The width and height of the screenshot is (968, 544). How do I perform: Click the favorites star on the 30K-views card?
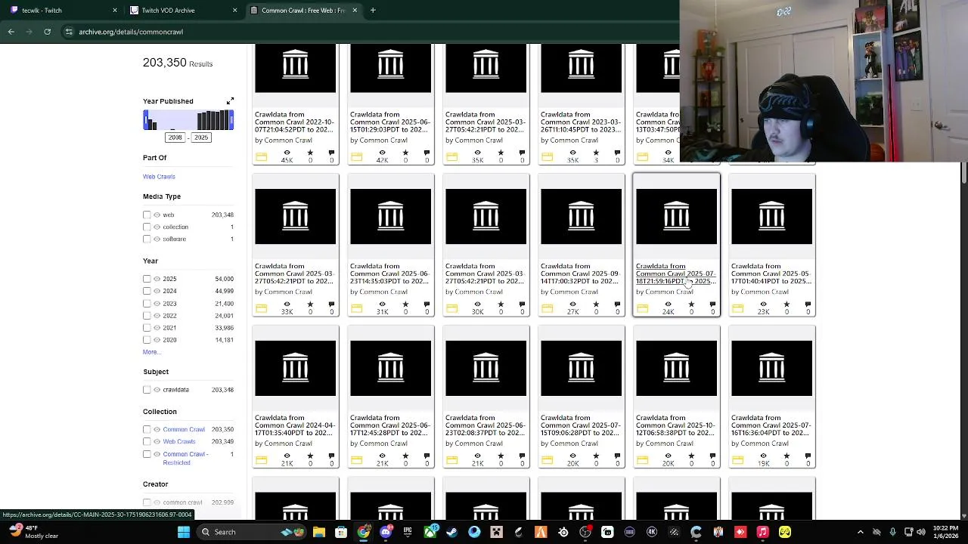(501, 304)
